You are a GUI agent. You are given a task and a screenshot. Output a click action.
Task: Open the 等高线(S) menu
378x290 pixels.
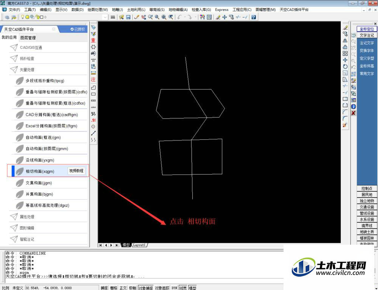pyautogui.click(x=157, y=10)
